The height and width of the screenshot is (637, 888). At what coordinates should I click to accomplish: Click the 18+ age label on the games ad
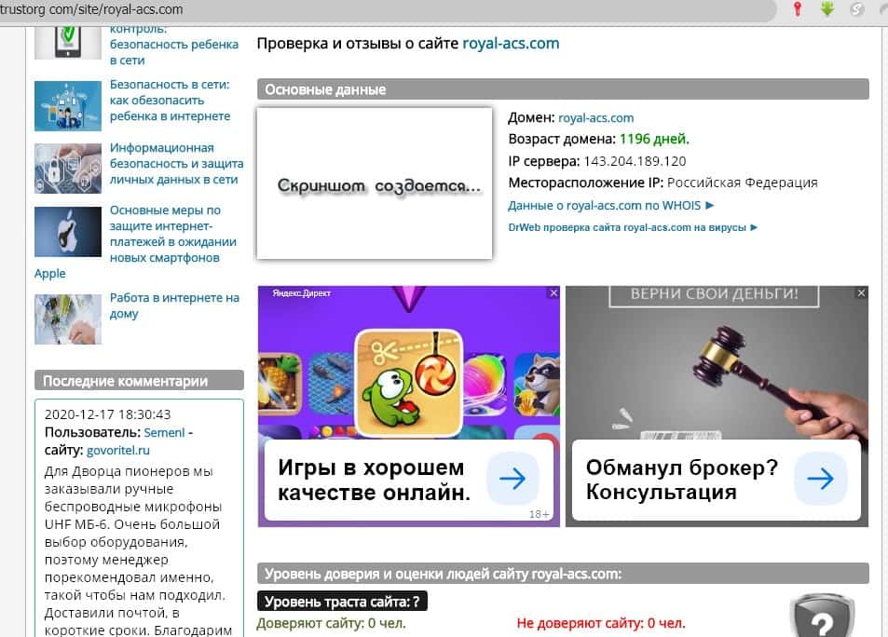tap(540, 514)
